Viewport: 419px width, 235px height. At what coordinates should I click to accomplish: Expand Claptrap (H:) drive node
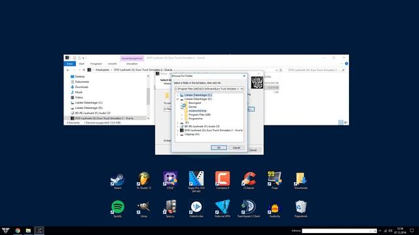(x=177, y=134)
